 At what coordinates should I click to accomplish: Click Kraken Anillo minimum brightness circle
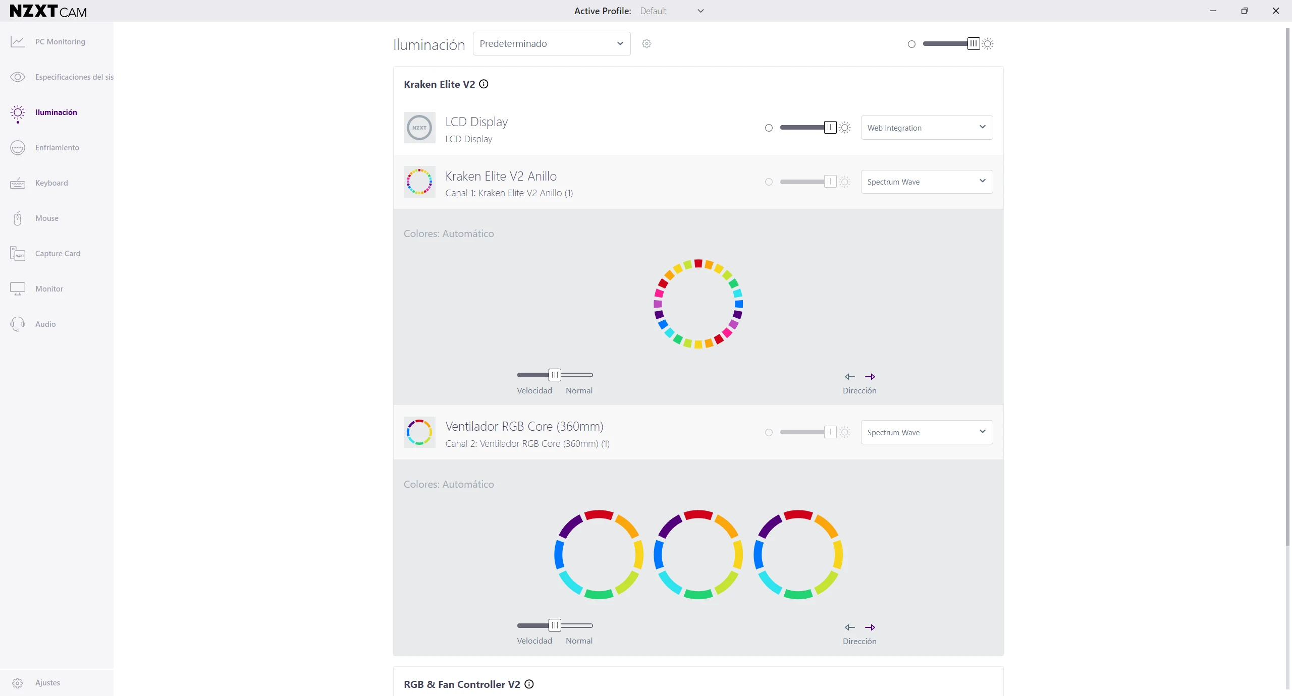point(769,182)
